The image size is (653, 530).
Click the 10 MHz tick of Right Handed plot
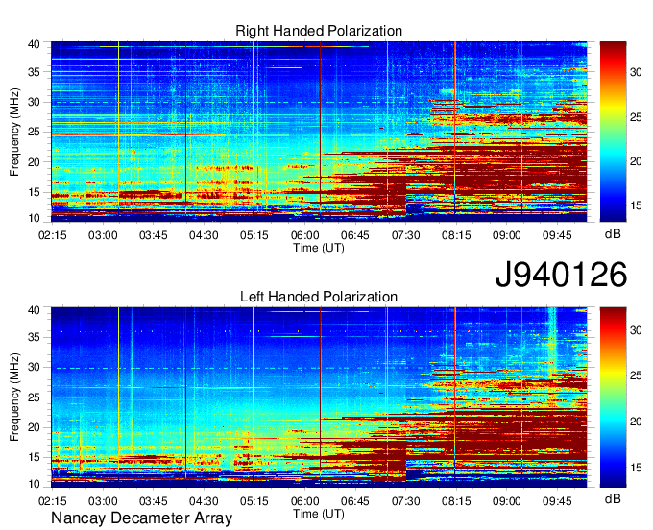point(34,218)
